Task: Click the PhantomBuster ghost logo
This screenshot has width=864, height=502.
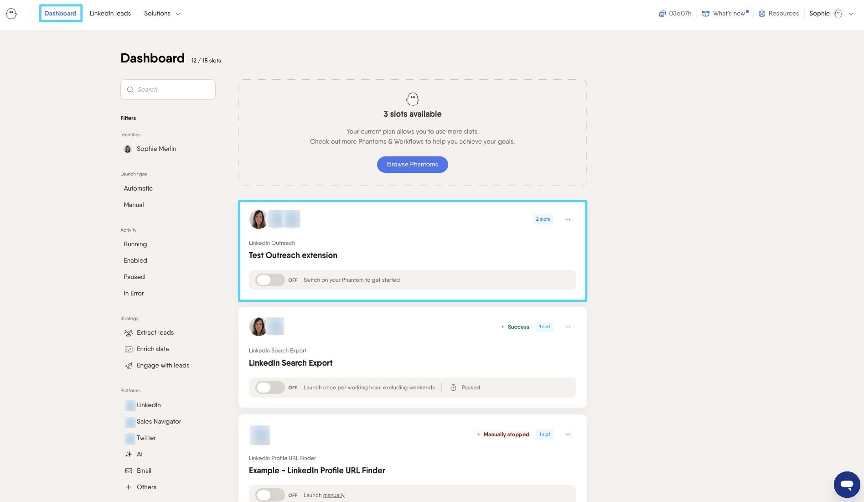Action: tap(11, 14)
